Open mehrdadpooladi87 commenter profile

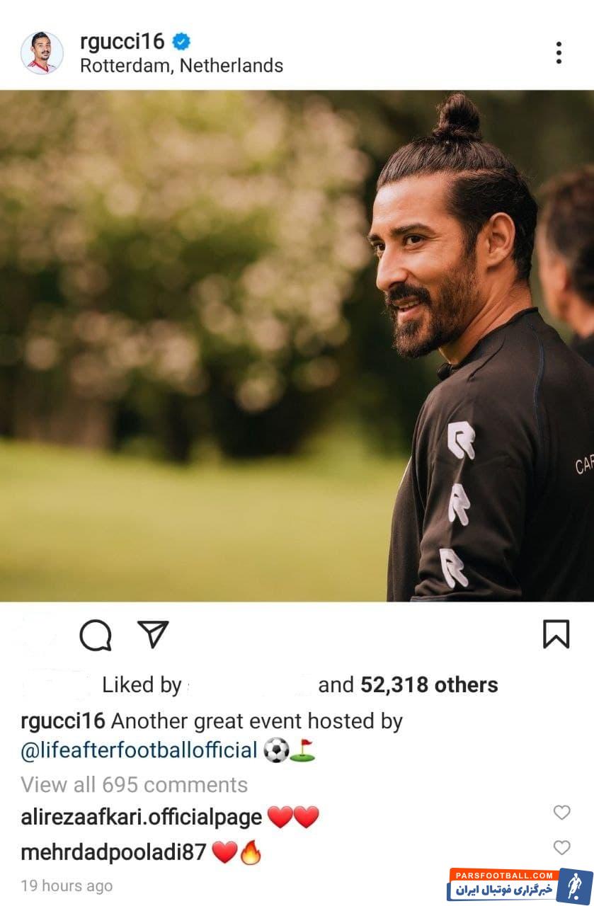[x=113, y=853]
